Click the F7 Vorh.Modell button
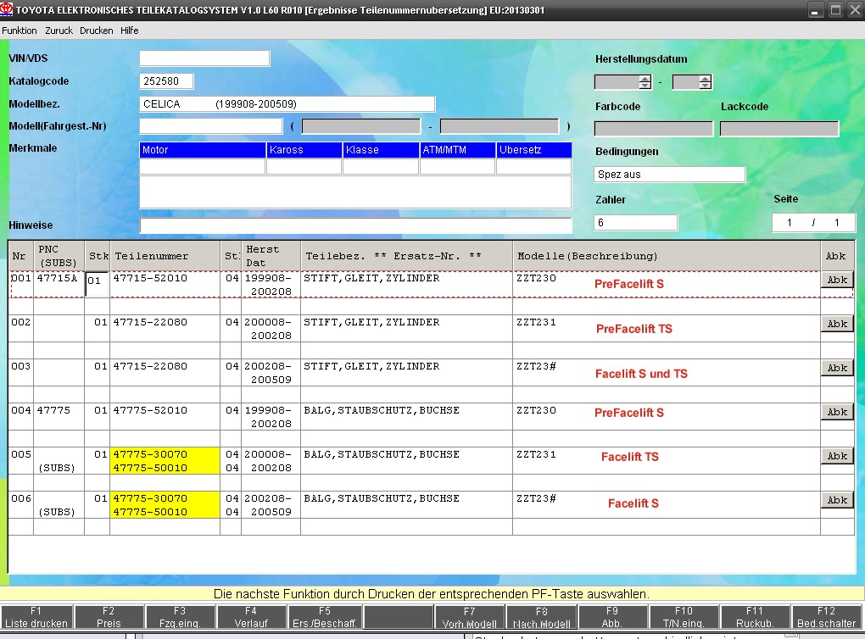Screen dimensions: 865x639 (470, 617)
